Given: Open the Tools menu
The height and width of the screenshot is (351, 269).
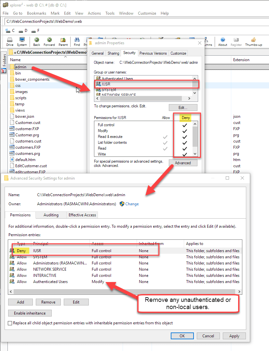Looking at the screenshot, I should tap(110, 13).
